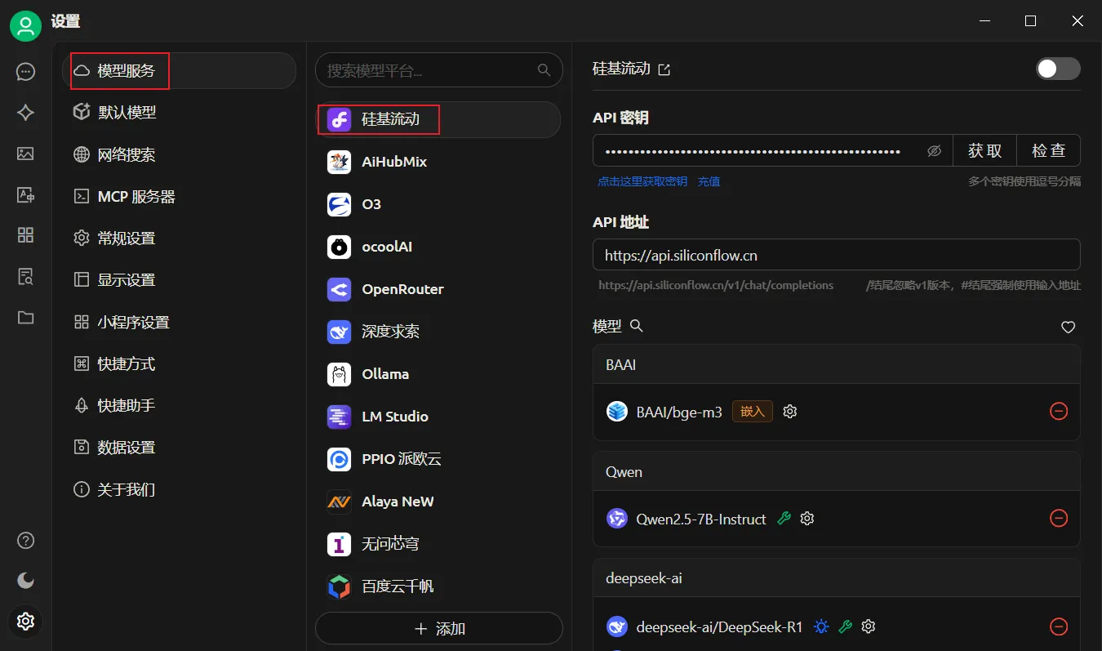Switch theme with the moon icon

25,581
